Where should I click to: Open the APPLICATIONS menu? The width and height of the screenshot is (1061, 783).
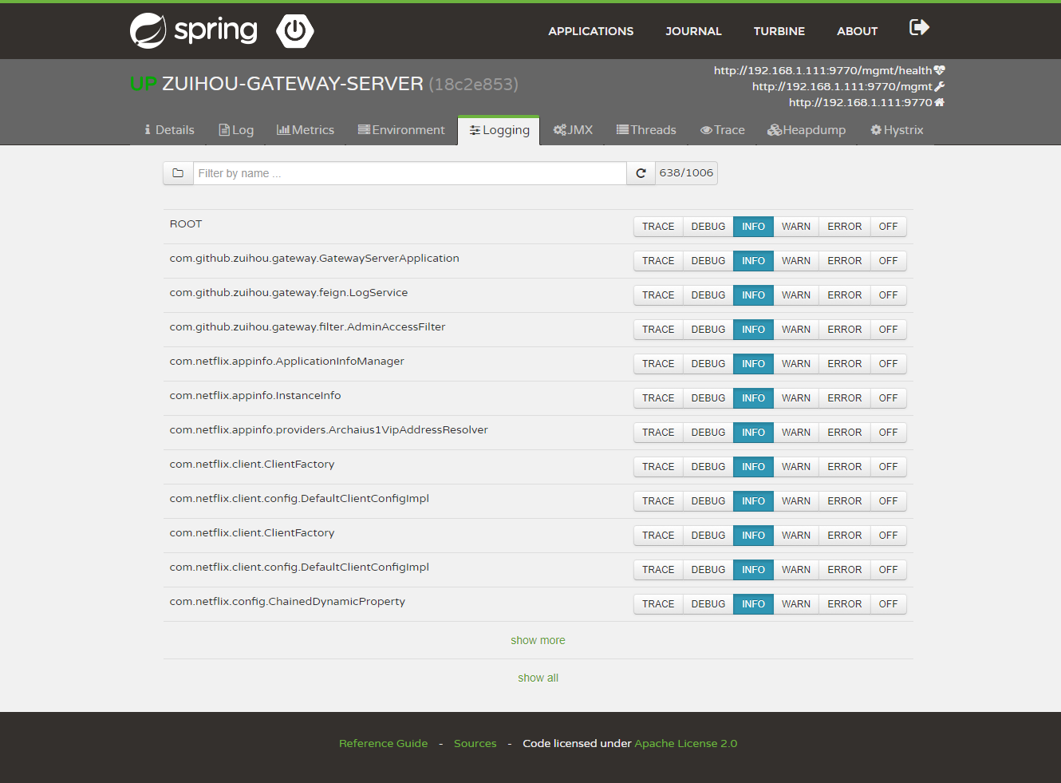click(591, 31)
